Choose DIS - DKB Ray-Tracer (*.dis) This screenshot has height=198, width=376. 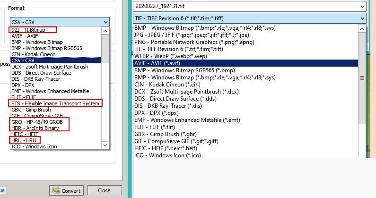coord(245,106)
